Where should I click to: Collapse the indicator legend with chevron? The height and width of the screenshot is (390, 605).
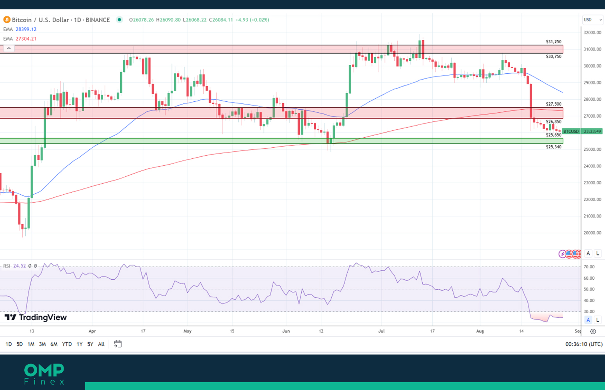click(9, 48)
